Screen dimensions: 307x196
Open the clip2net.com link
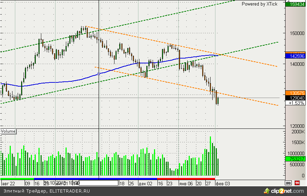click(x=287, y=191)
